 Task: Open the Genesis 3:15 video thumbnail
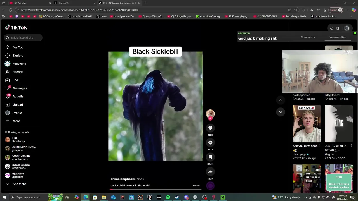pyautogui.click(x=339, y=178)
